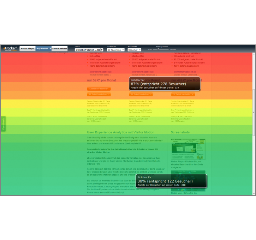256x240 pixels.
Task: Switch to the Motion Player tab
Action: (28, 49)
